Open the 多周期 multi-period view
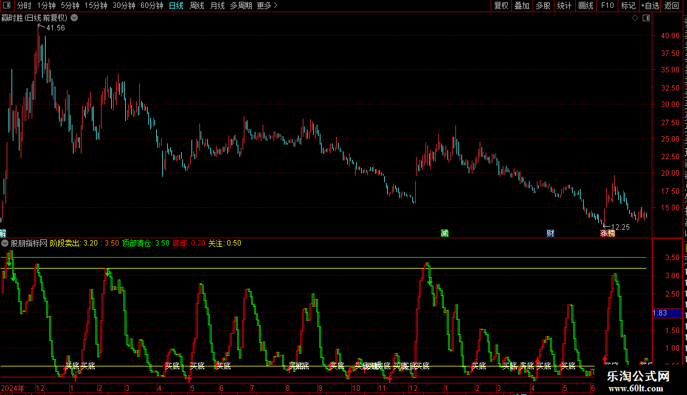687x395 pixels. point(241,5)
